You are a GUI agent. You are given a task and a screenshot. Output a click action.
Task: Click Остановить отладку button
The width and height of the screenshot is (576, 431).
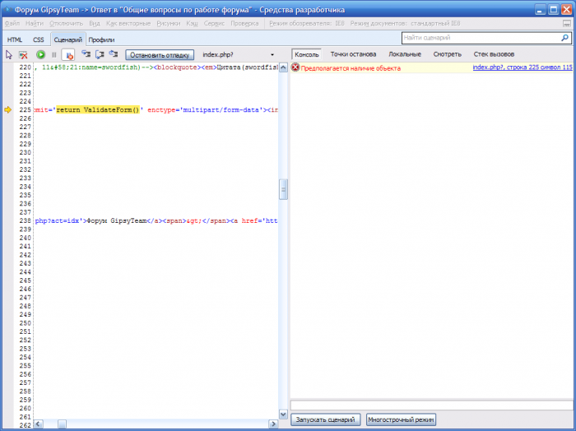coord(160,55)
